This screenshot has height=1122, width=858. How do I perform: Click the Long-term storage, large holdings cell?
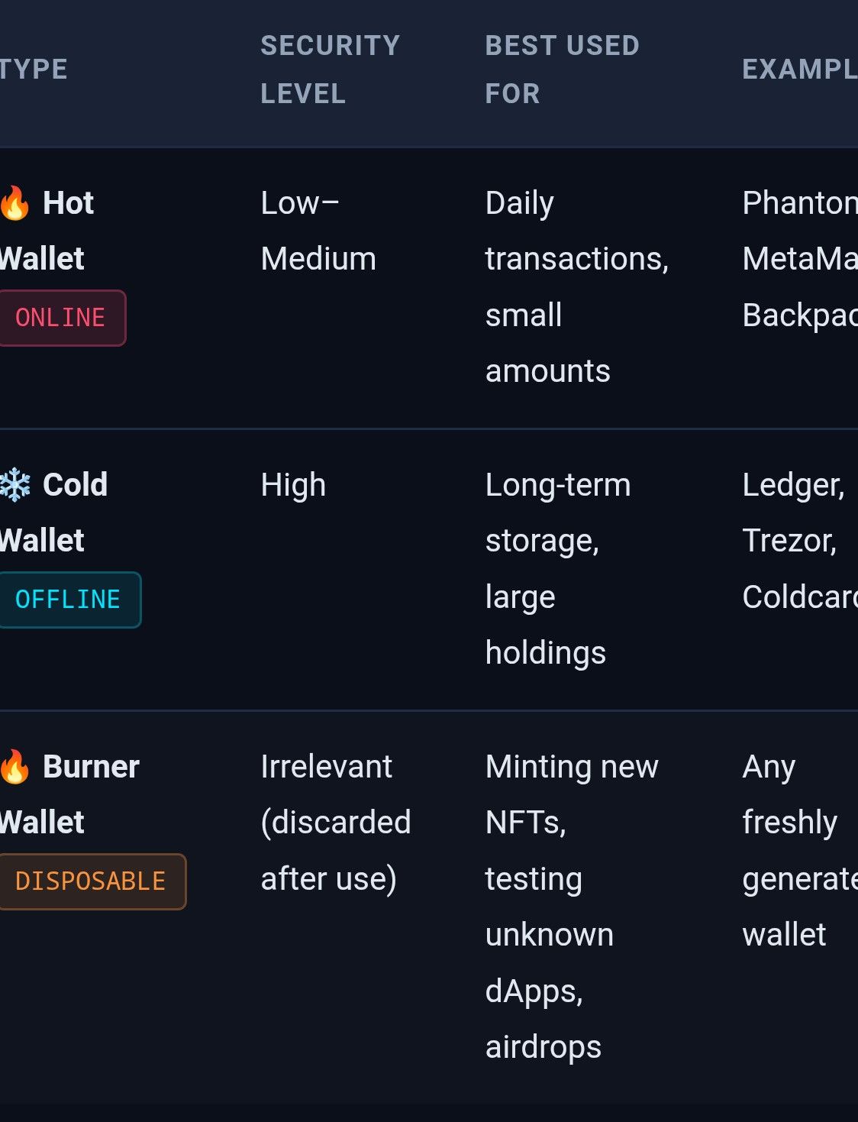558,569
